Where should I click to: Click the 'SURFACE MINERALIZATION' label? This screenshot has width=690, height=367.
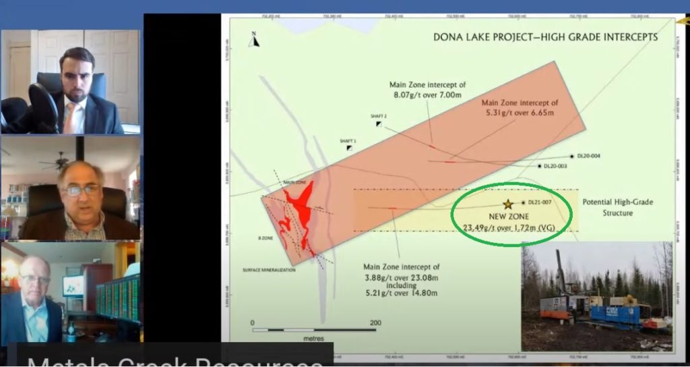click(x=269, y=270)
